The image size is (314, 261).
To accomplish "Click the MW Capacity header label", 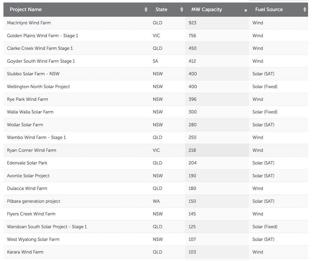I will tap(207, 9).
